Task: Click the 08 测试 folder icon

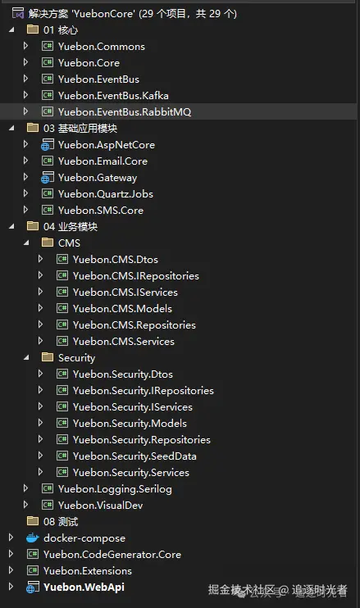Action: pyautogui.click(x=33, y=521)
